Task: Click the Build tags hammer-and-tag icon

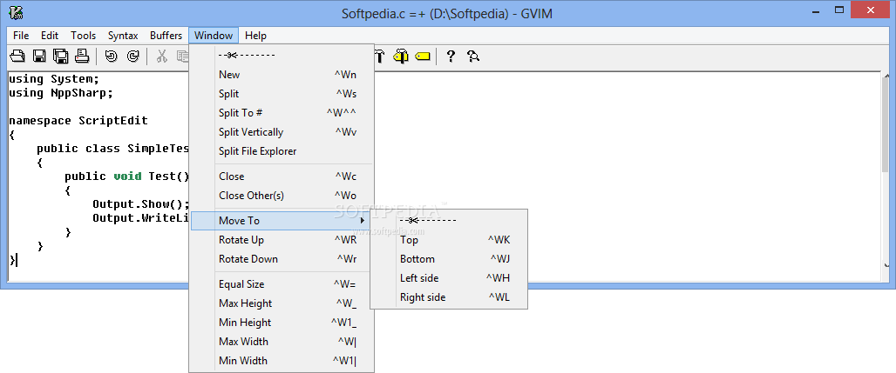Action: click(401, 56)
